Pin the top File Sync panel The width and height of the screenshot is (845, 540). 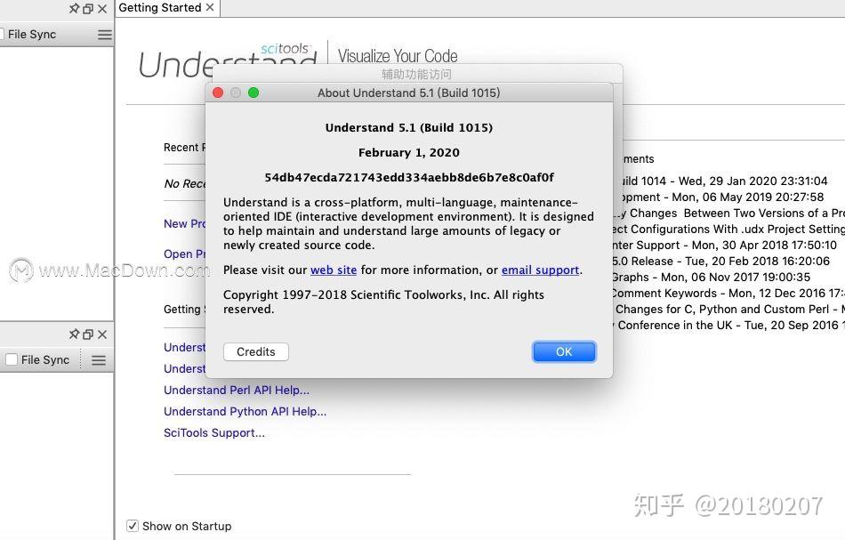(75, 9)
